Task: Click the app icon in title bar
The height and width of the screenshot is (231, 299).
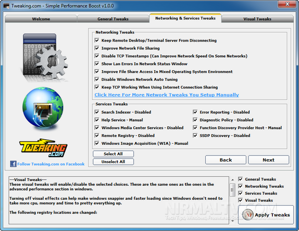Action: pyautogui.click(x=6, y=6)
